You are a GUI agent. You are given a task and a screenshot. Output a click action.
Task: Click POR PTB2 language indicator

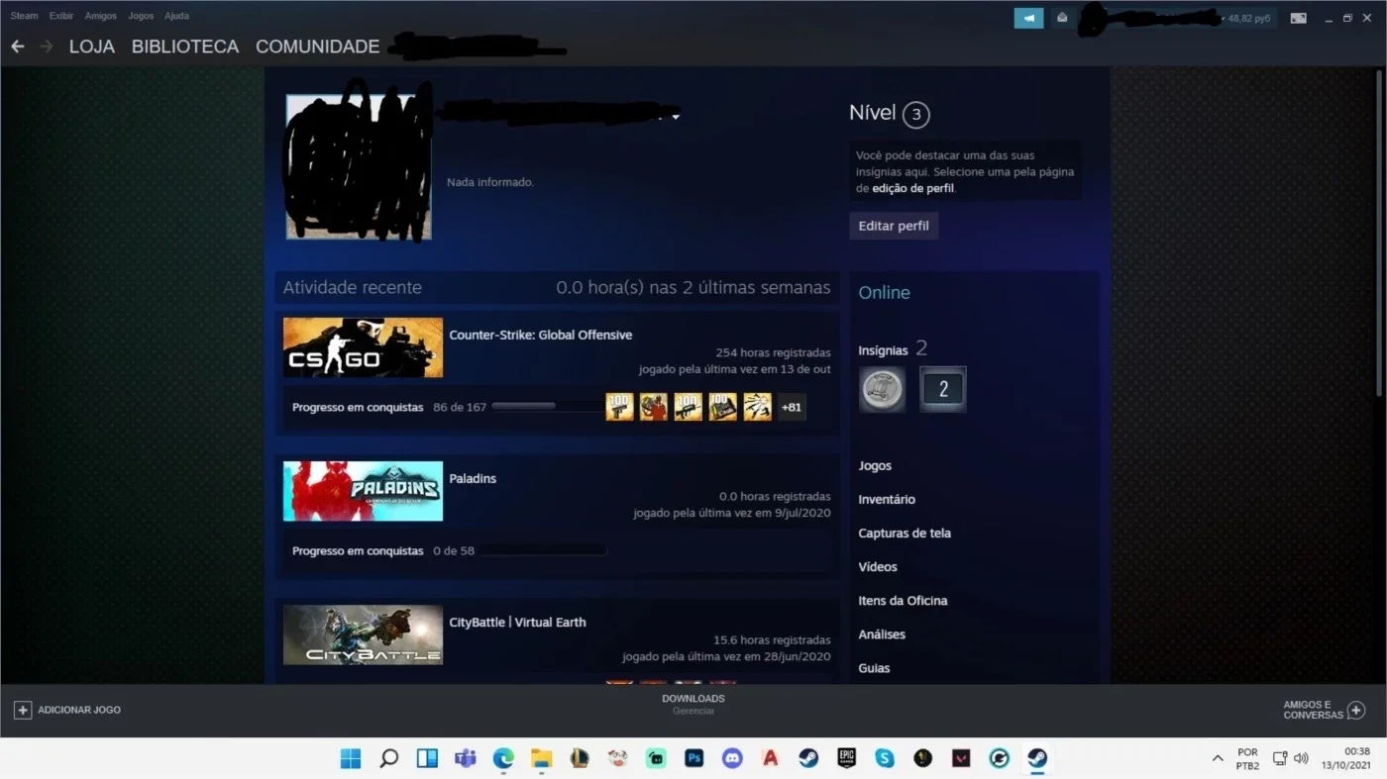1247,758
